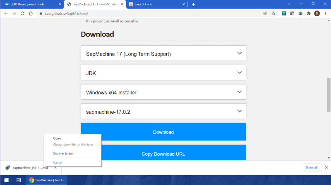Close the SapMachine tab
331x185 pixels.
click(122, 4)
